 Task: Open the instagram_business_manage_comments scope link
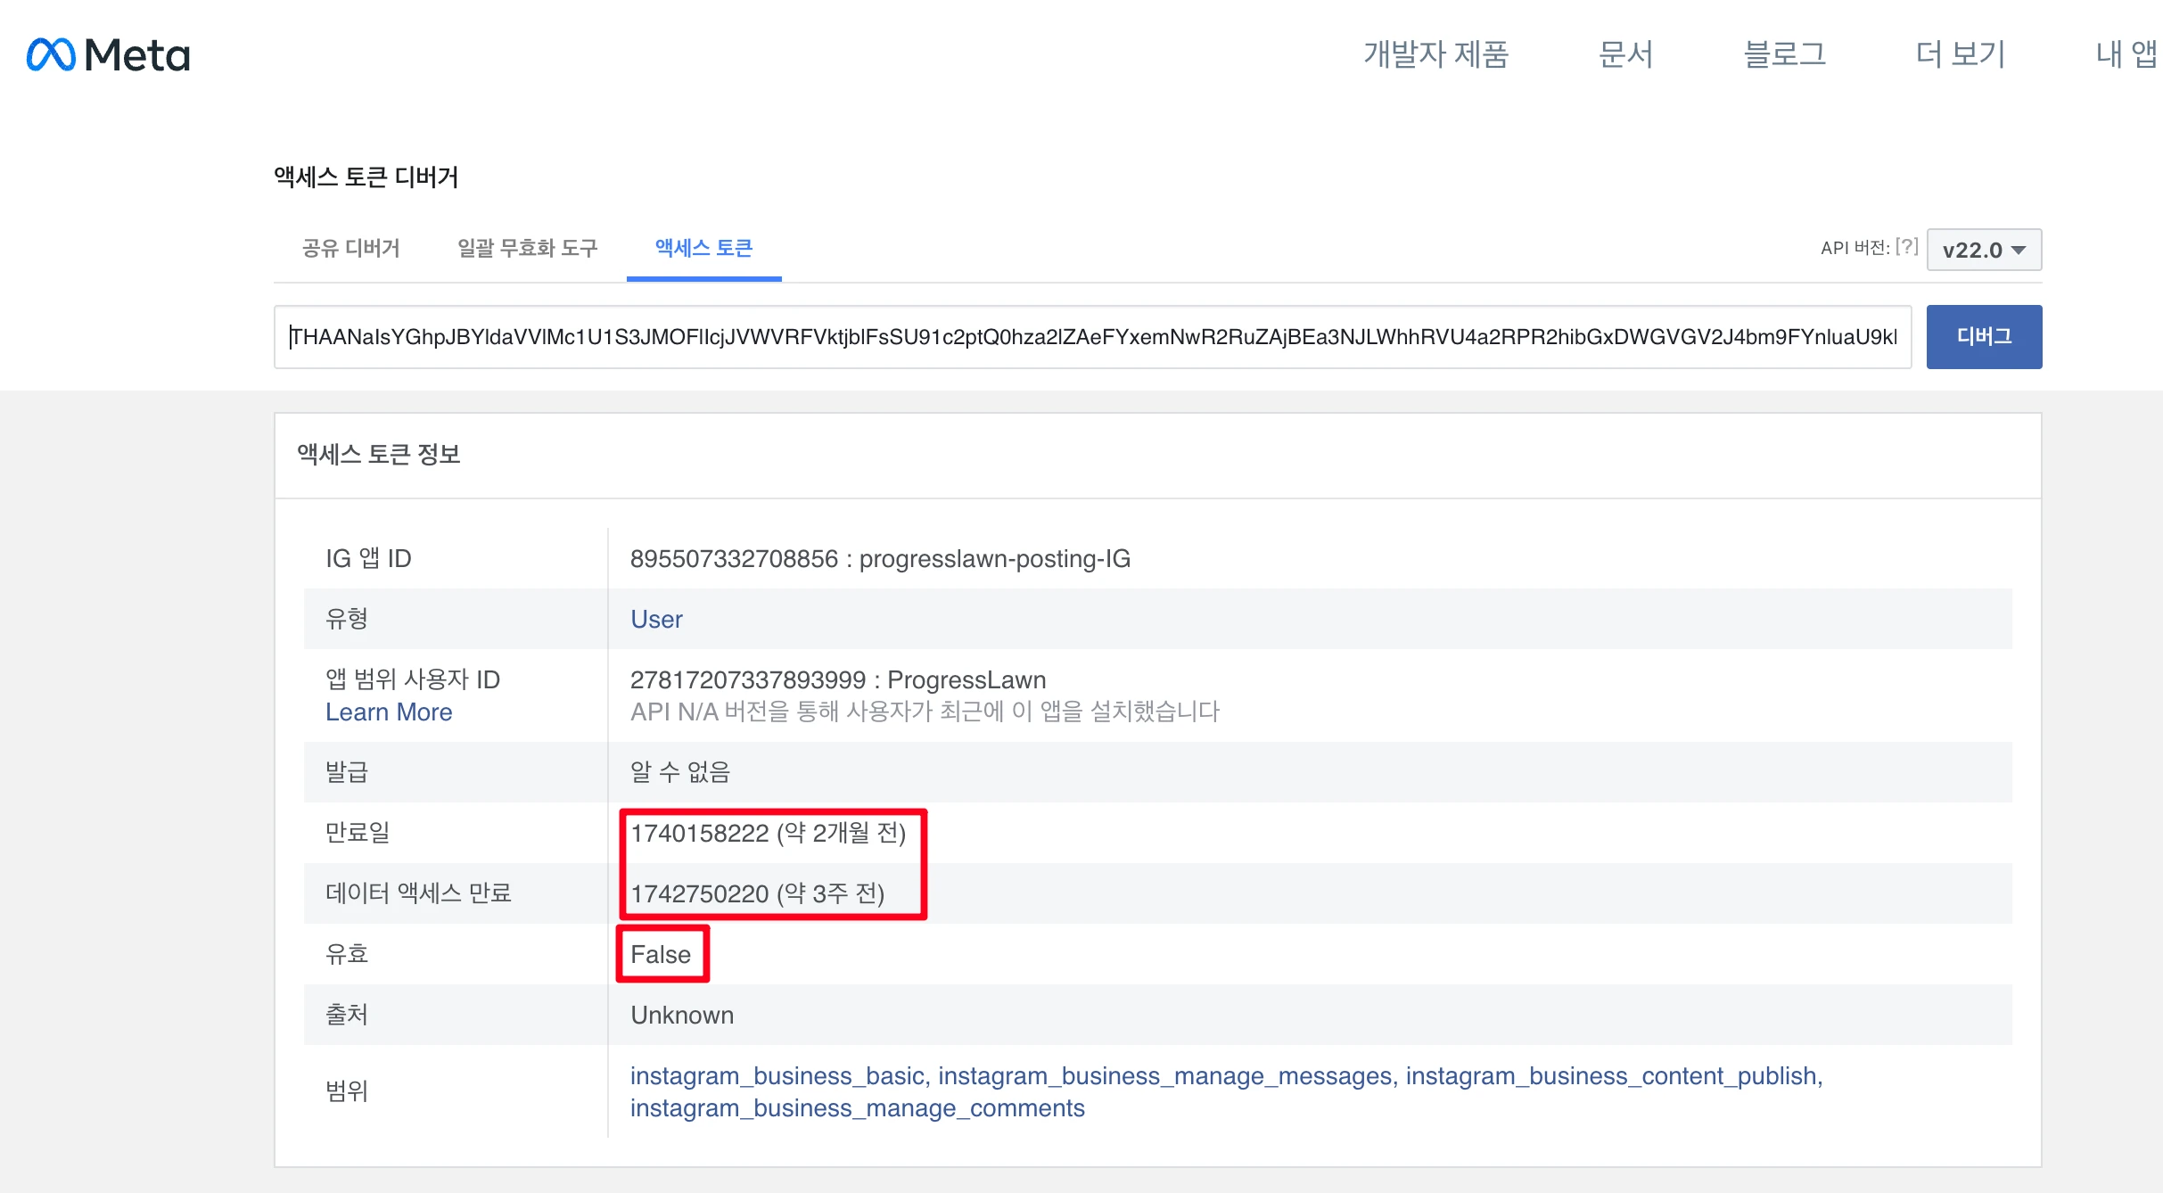tap(858, 1107)
